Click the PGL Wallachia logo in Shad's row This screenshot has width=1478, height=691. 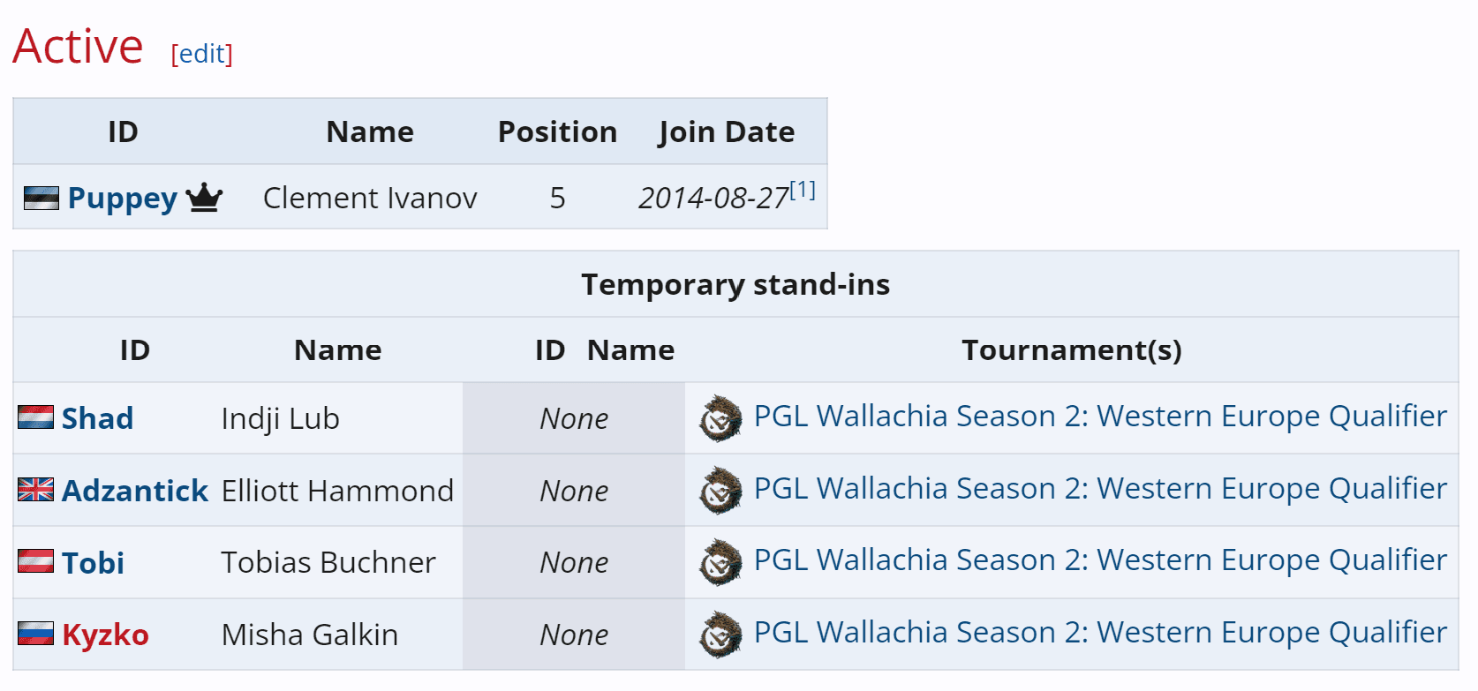point(720,417)
